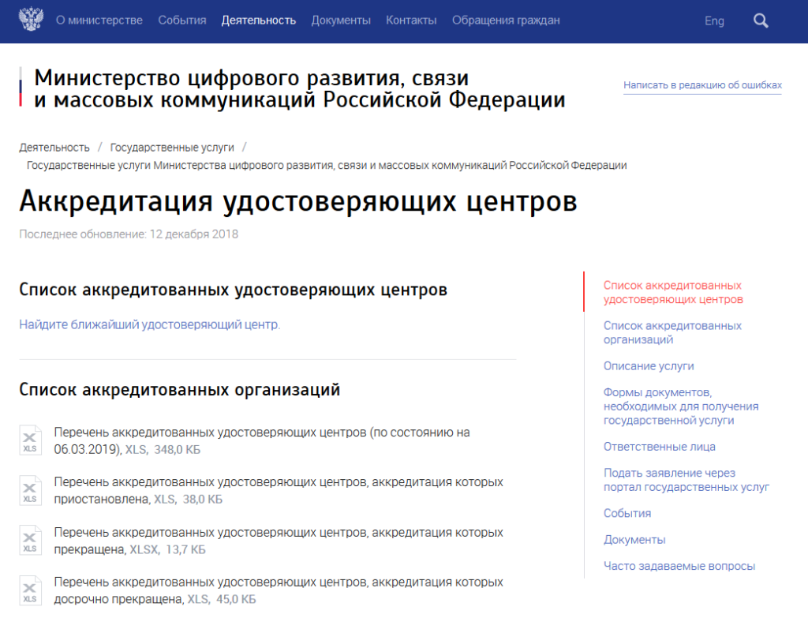
Task: Click XLS icon for list as of 06.03.2019
Action: click(30, 440)
